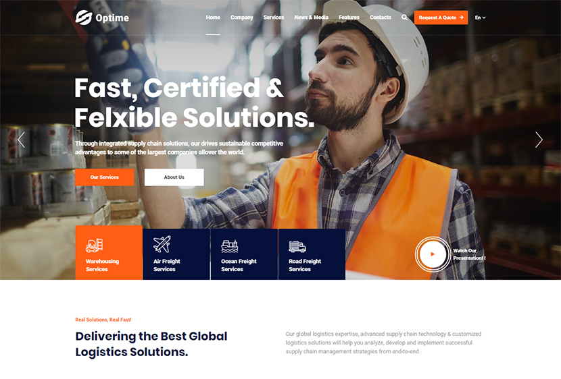Click the Optime logo icon

pos(84,17)
